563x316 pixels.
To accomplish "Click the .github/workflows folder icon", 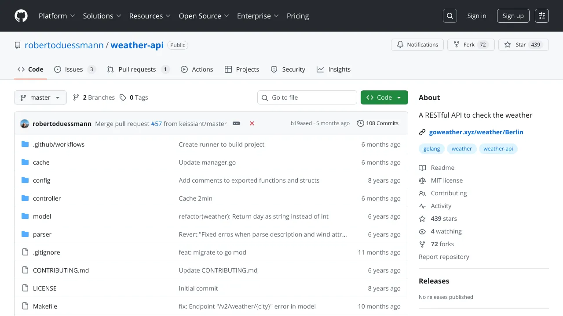I will (25, 144).
